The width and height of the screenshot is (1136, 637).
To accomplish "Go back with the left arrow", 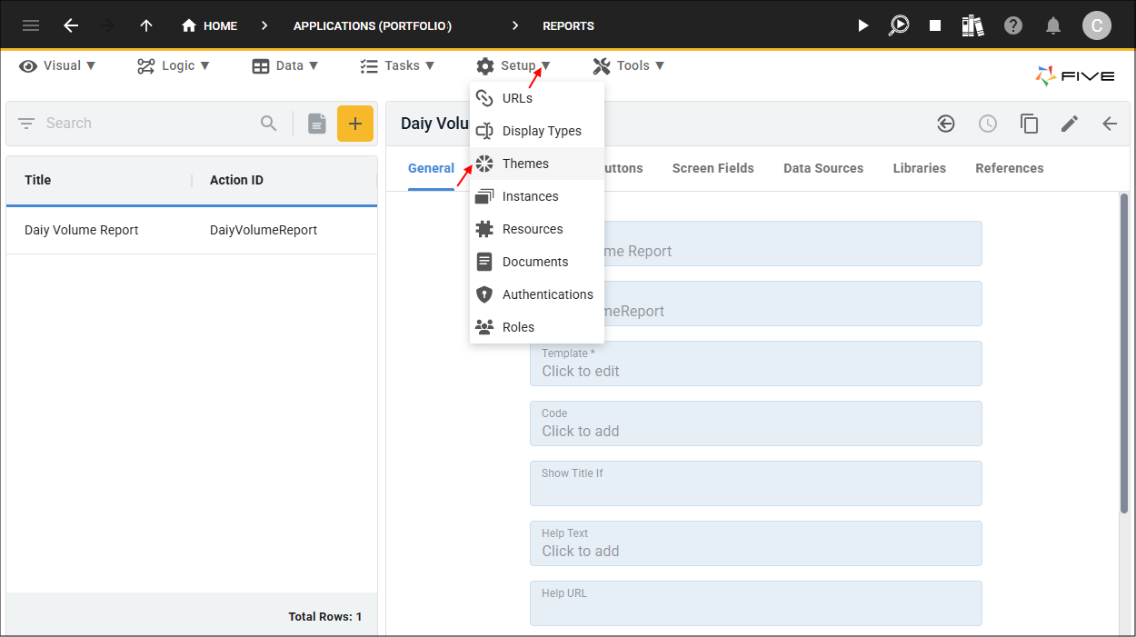I will (x=71, y=25).
